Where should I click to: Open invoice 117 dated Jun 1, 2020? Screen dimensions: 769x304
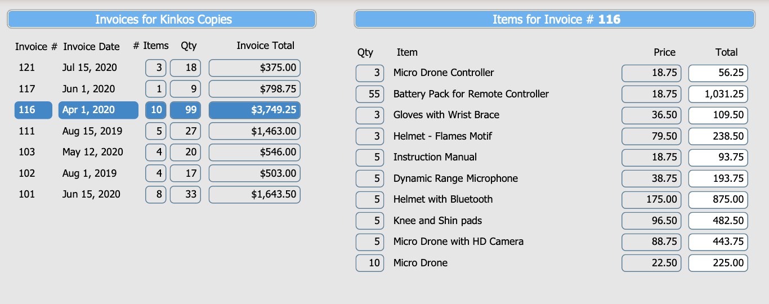pyautogui.click(x=157, y=89)
